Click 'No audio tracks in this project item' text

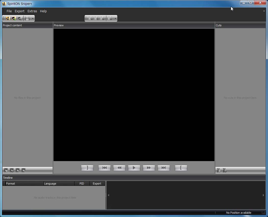coord(55,198)
